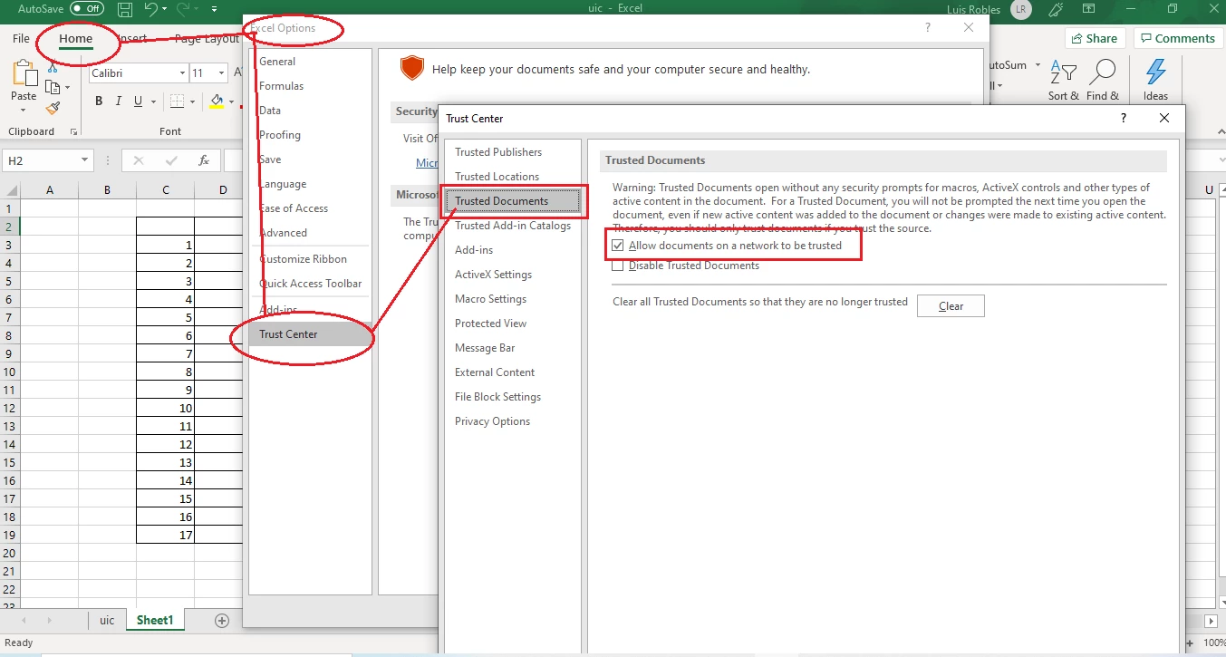The image size is (1226, 657).
Task: Select the Sheet1 sheet tab
Action: (154, 620)
